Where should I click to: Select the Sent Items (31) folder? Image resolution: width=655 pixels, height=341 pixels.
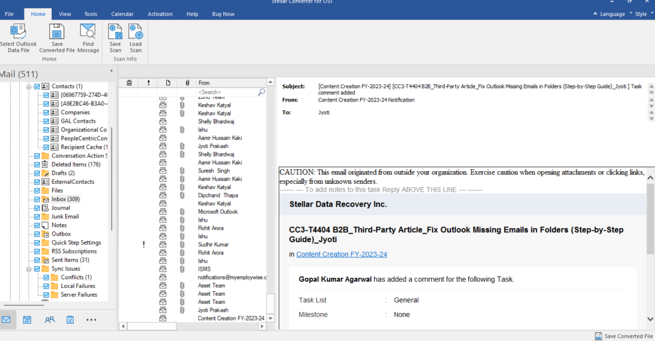click(70, 260)
